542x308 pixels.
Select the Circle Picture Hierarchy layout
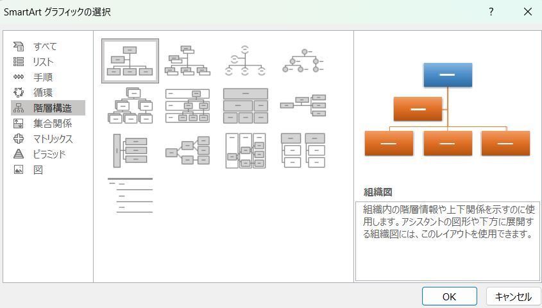pyautogui.click(x=303, y=61)
